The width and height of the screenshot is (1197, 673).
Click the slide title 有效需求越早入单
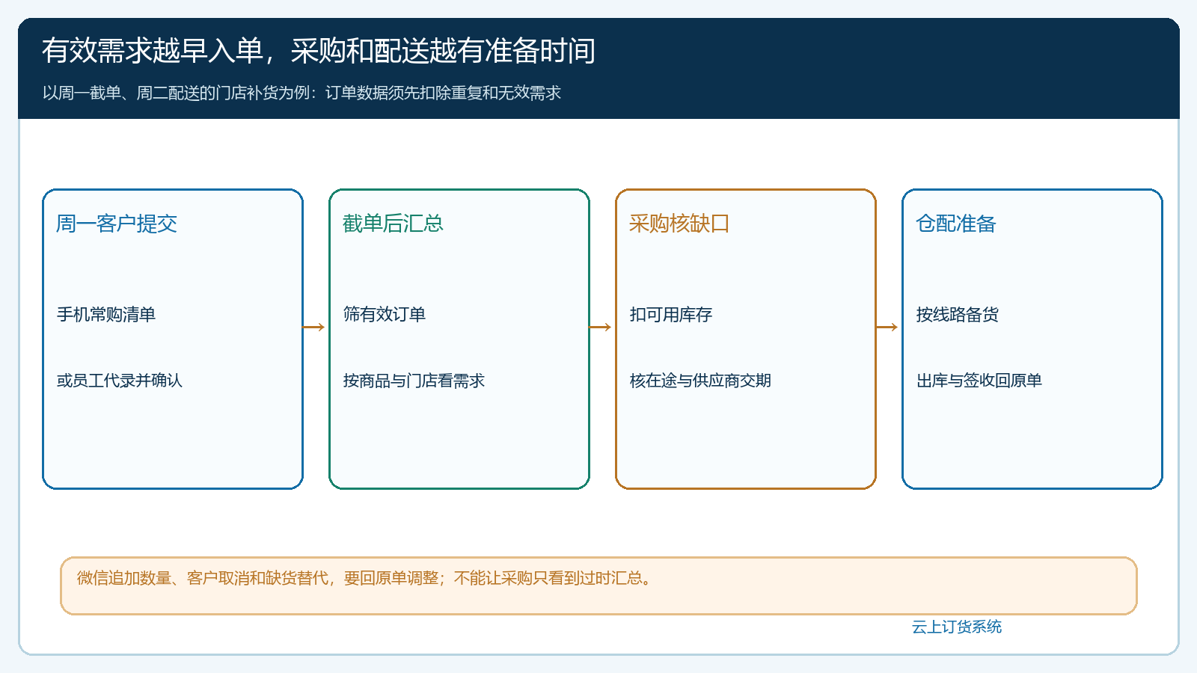(319, 51)
